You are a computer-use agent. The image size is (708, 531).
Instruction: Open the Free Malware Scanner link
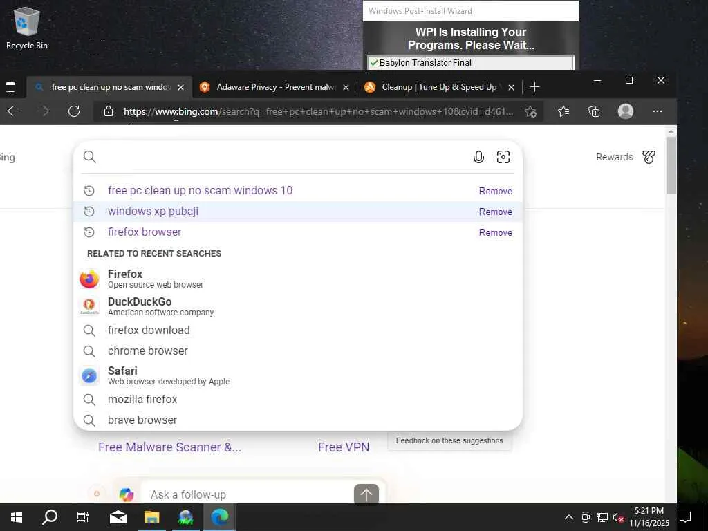point(170,447)
